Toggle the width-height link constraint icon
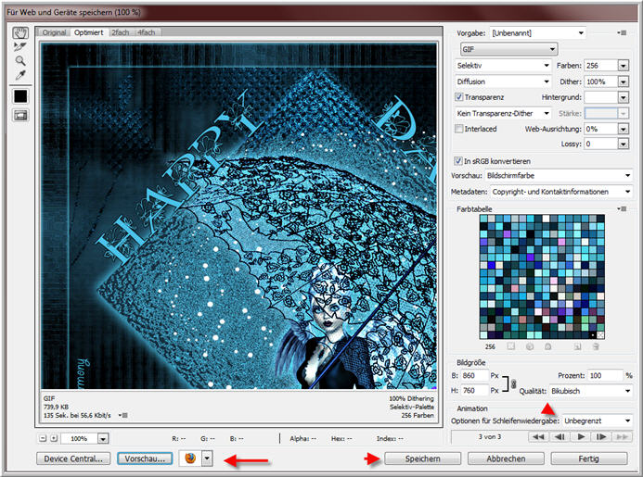 pos(513,383)
